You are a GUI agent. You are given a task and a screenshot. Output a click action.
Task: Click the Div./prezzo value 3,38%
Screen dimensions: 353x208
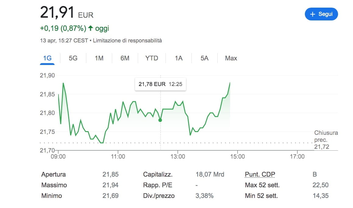204,196
